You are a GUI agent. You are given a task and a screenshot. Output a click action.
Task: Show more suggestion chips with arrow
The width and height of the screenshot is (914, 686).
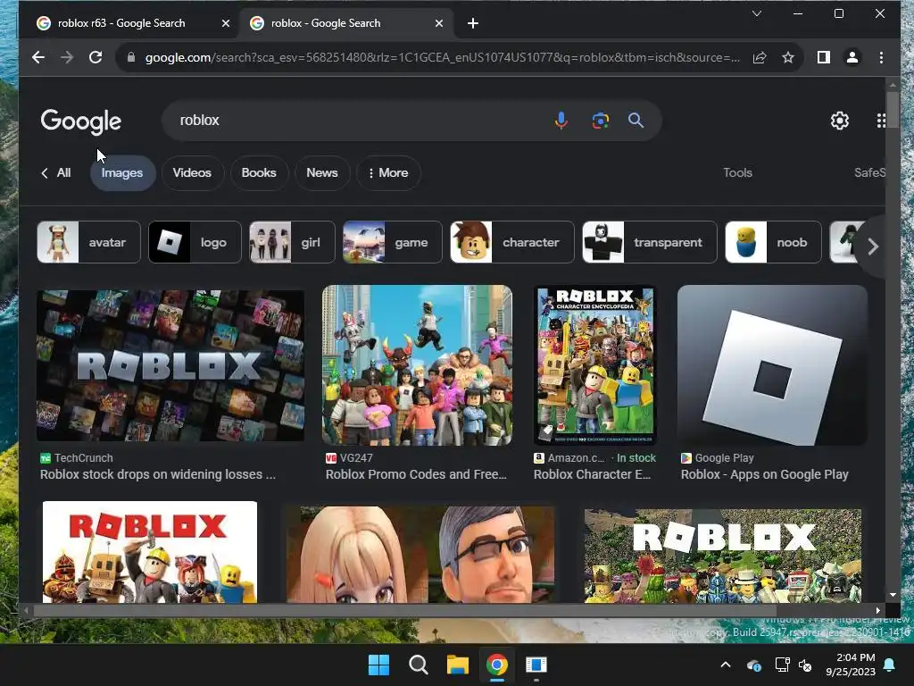873,247
